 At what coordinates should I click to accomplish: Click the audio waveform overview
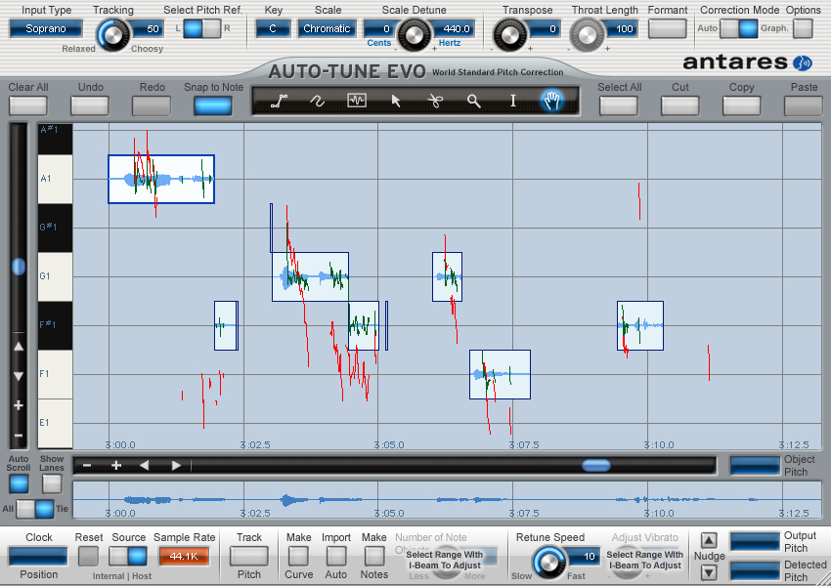[447, 499]
